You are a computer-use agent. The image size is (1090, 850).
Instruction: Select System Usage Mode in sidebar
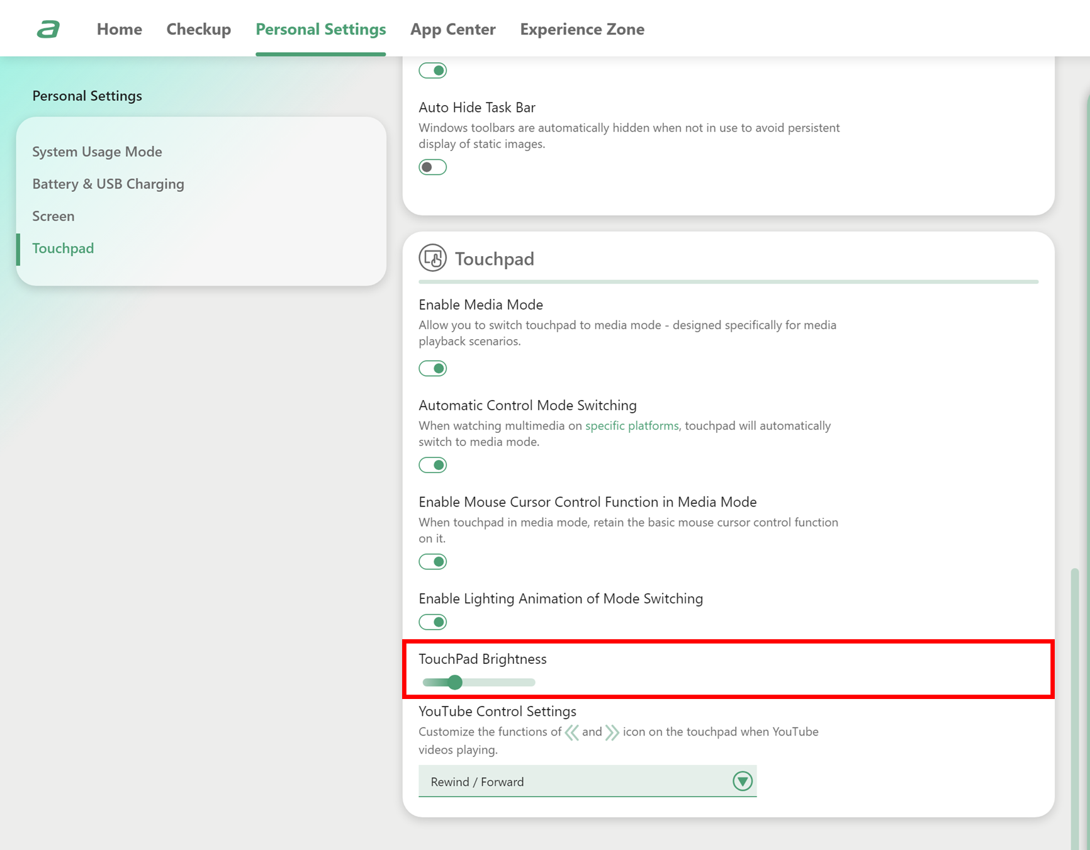tap(97, 152)
